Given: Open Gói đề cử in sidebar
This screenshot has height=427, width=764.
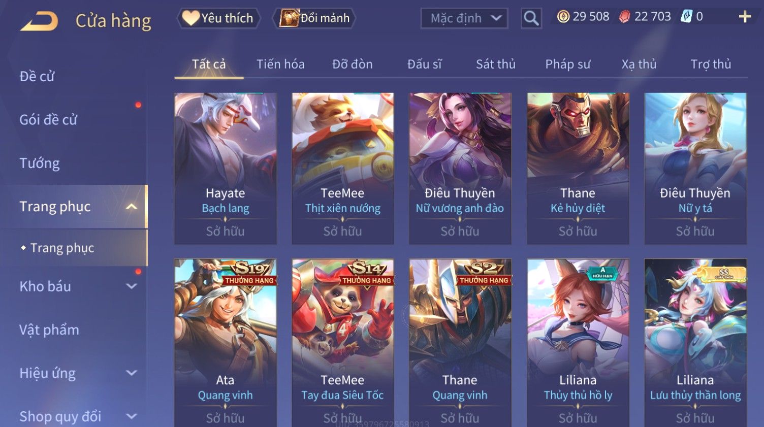Looking at the screenshot, I should pyautogui.click(x=48, y=120).
